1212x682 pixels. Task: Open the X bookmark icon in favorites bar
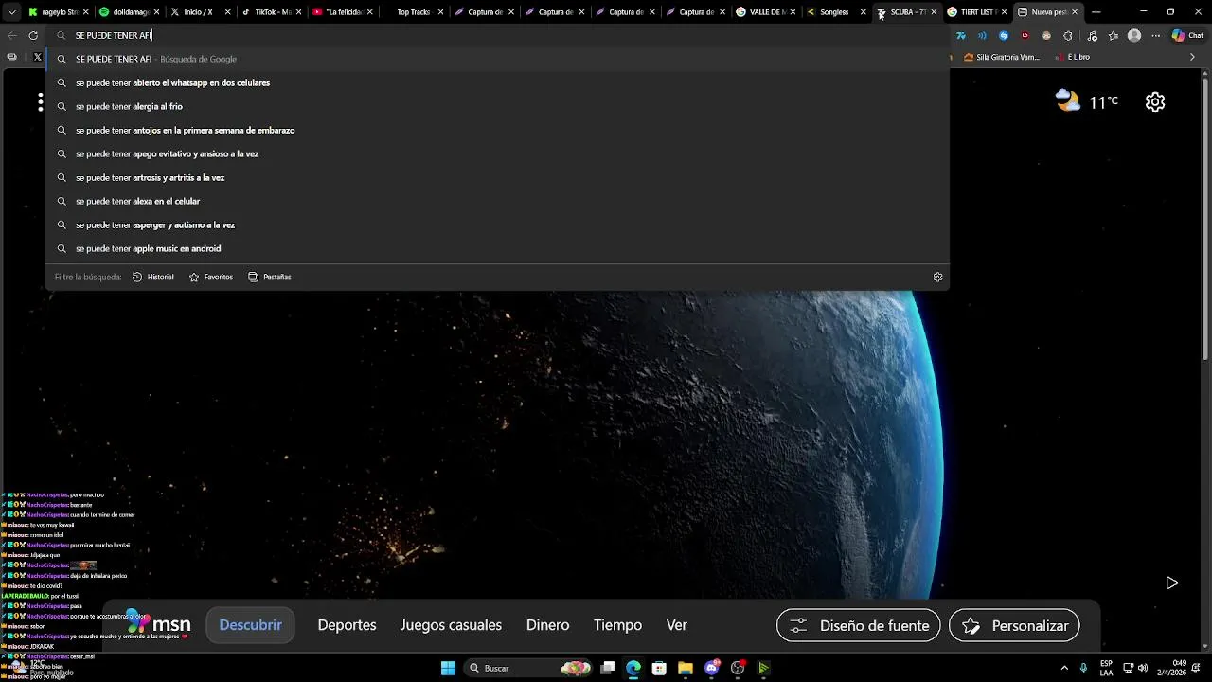38,57
